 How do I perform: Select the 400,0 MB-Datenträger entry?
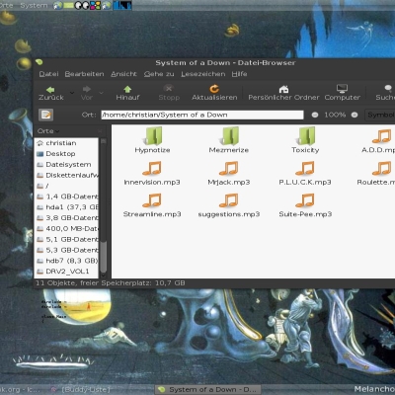[66, 228]
